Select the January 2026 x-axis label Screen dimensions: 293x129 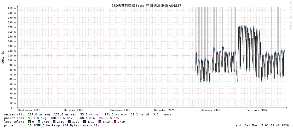coord(211,110)
